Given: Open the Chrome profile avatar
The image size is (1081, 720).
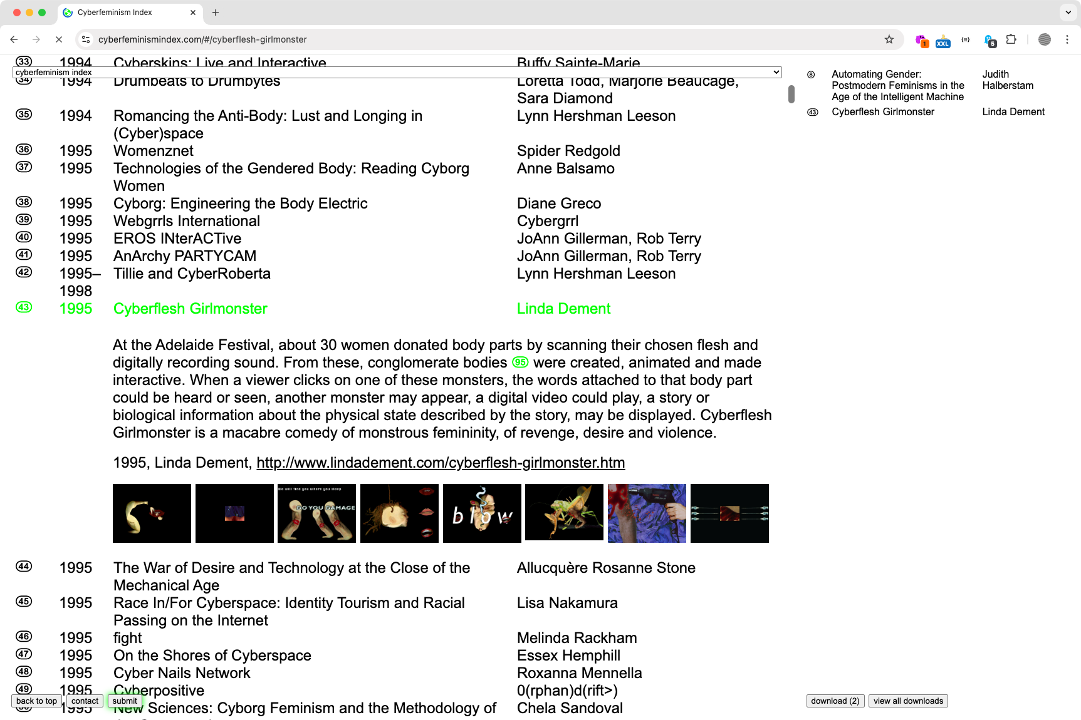Looking at the screenshot, I should point(1044,39).
